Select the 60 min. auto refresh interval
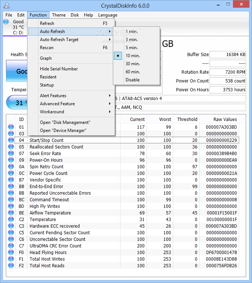The width and height of the screenshot is (252, 283). point(136,72)
